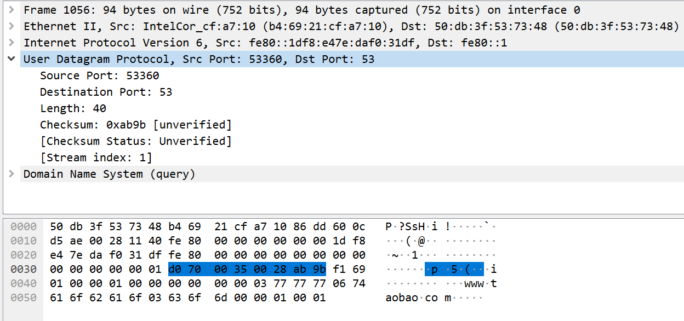Expand the Frame 1056 tree row
This screenshot has height=321, width=684.
pos(12,10)
